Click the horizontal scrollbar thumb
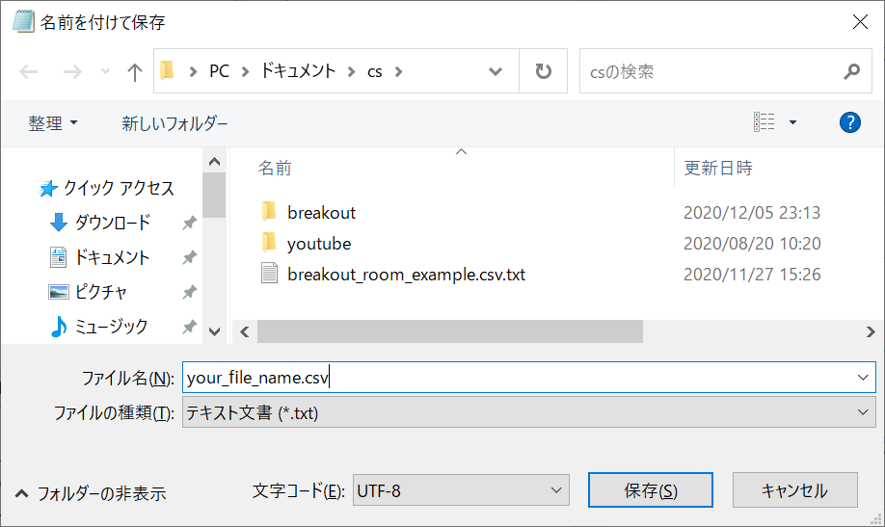The height and width of the screenshot is (527, 885). tap(450, 331)
